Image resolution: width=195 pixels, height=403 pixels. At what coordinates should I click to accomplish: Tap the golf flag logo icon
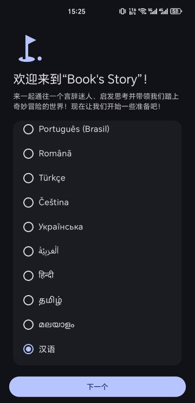click(30, 48)
